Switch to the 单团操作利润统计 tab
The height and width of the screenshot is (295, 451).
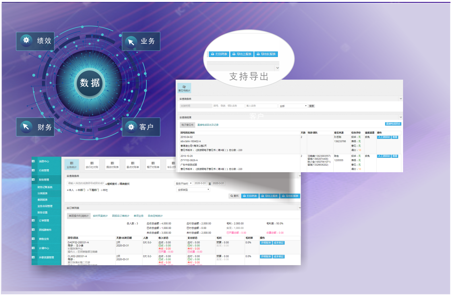point(79,216)
